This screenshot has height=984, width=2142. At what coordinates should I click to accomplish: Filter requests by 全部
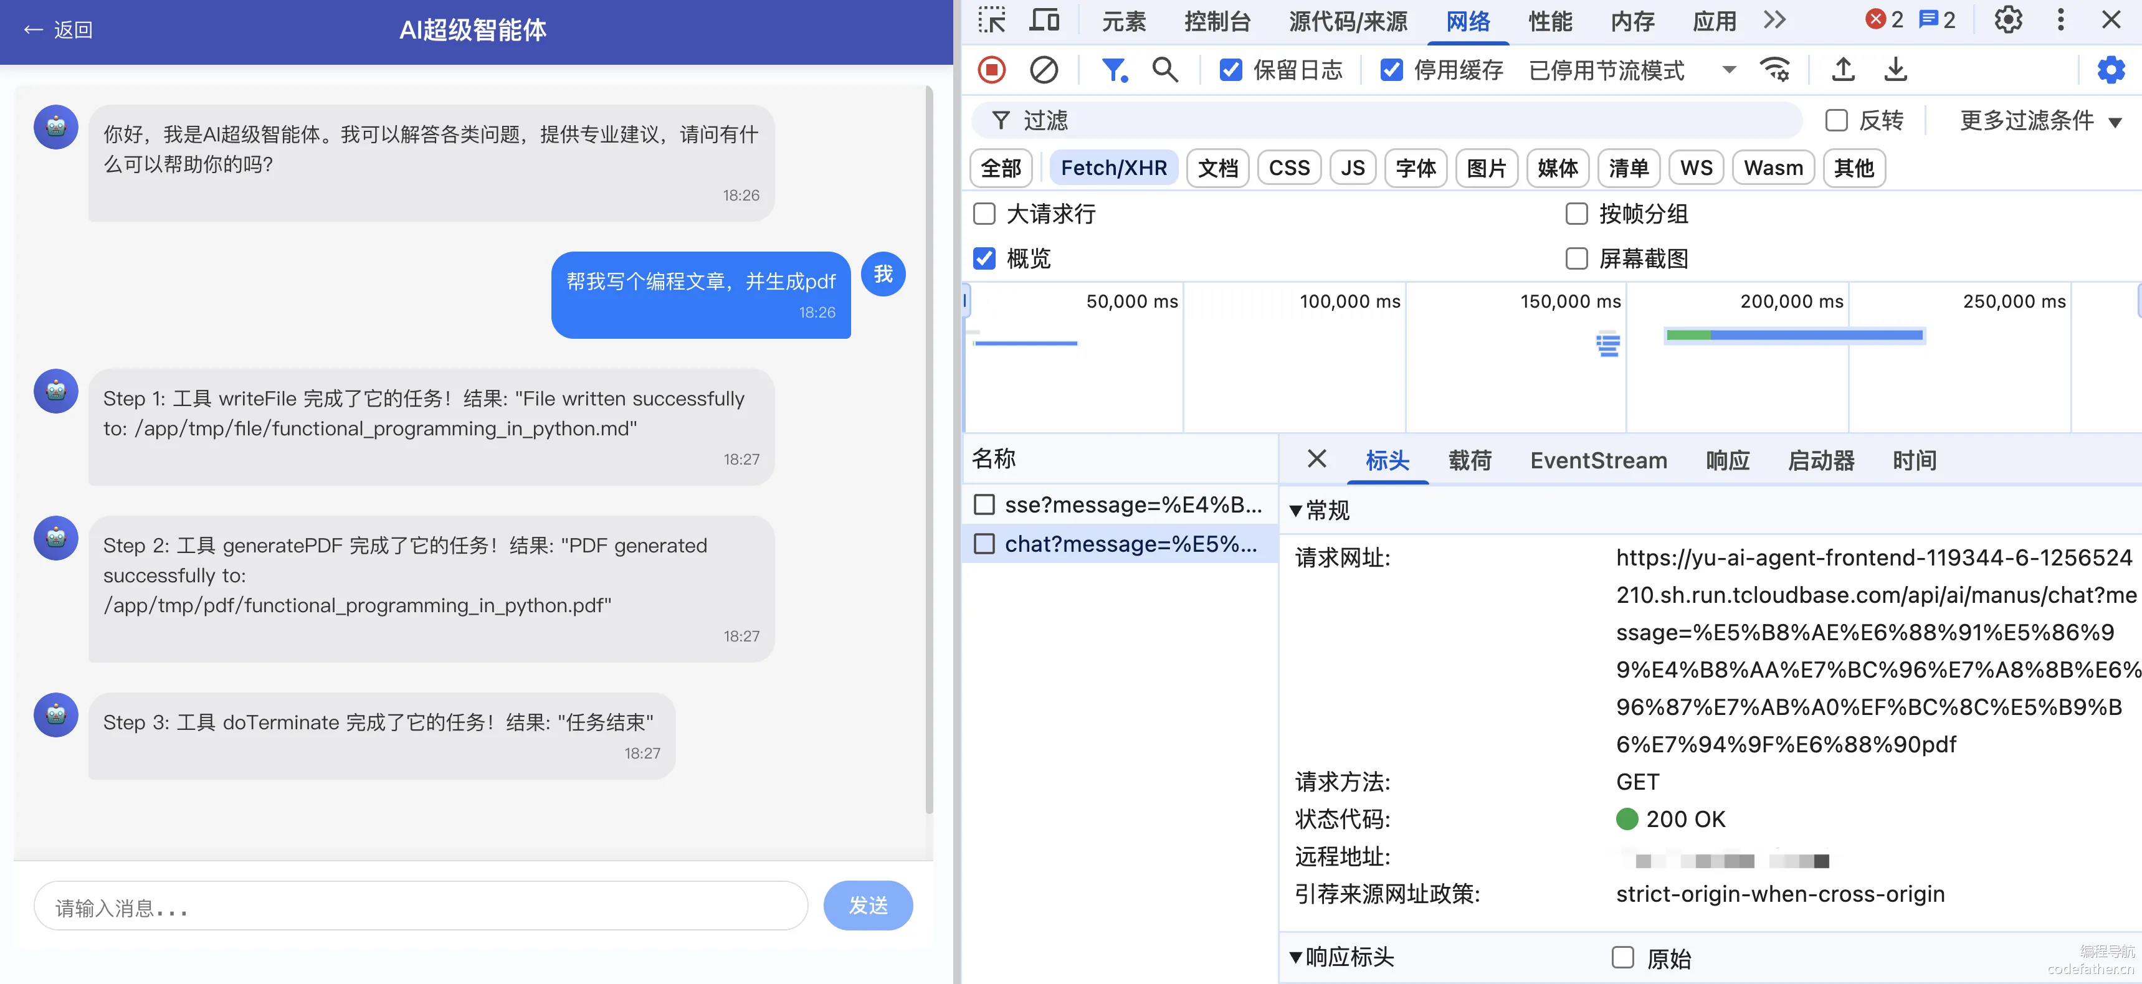(1001, 169)
